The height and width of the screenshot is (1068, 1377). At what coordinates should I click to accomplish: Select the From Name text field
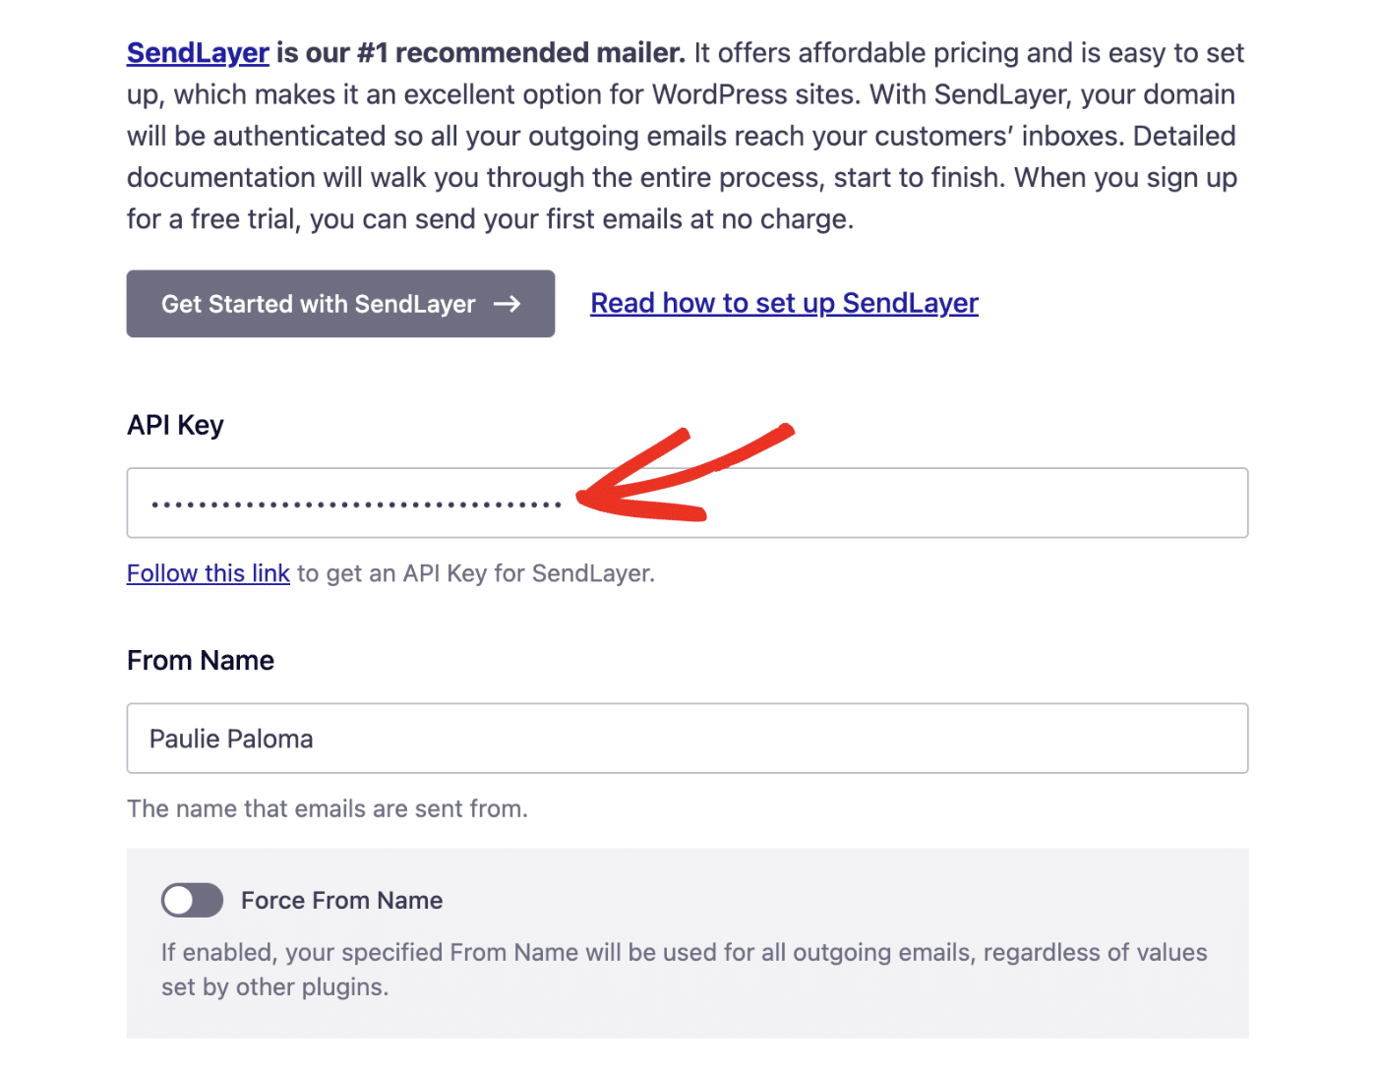pos(687,739)
